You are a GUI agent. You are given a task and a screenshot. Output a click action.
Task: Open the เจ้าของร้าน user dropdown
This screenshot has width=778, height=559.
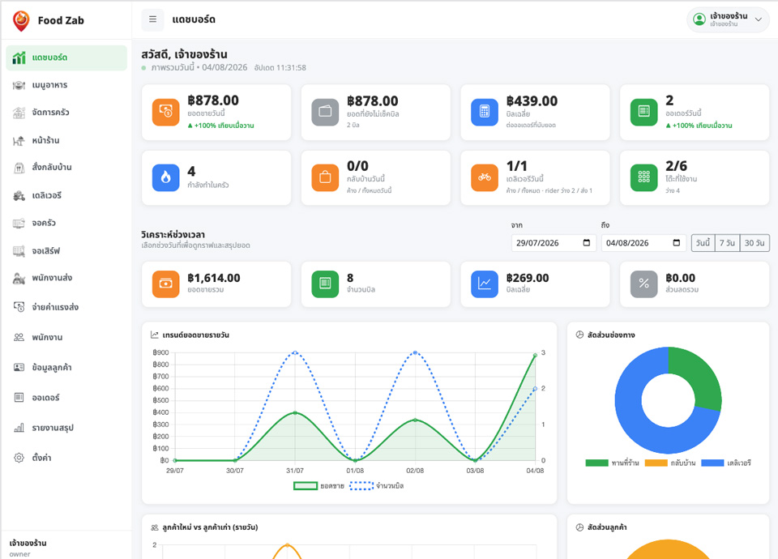click(728, 19)
